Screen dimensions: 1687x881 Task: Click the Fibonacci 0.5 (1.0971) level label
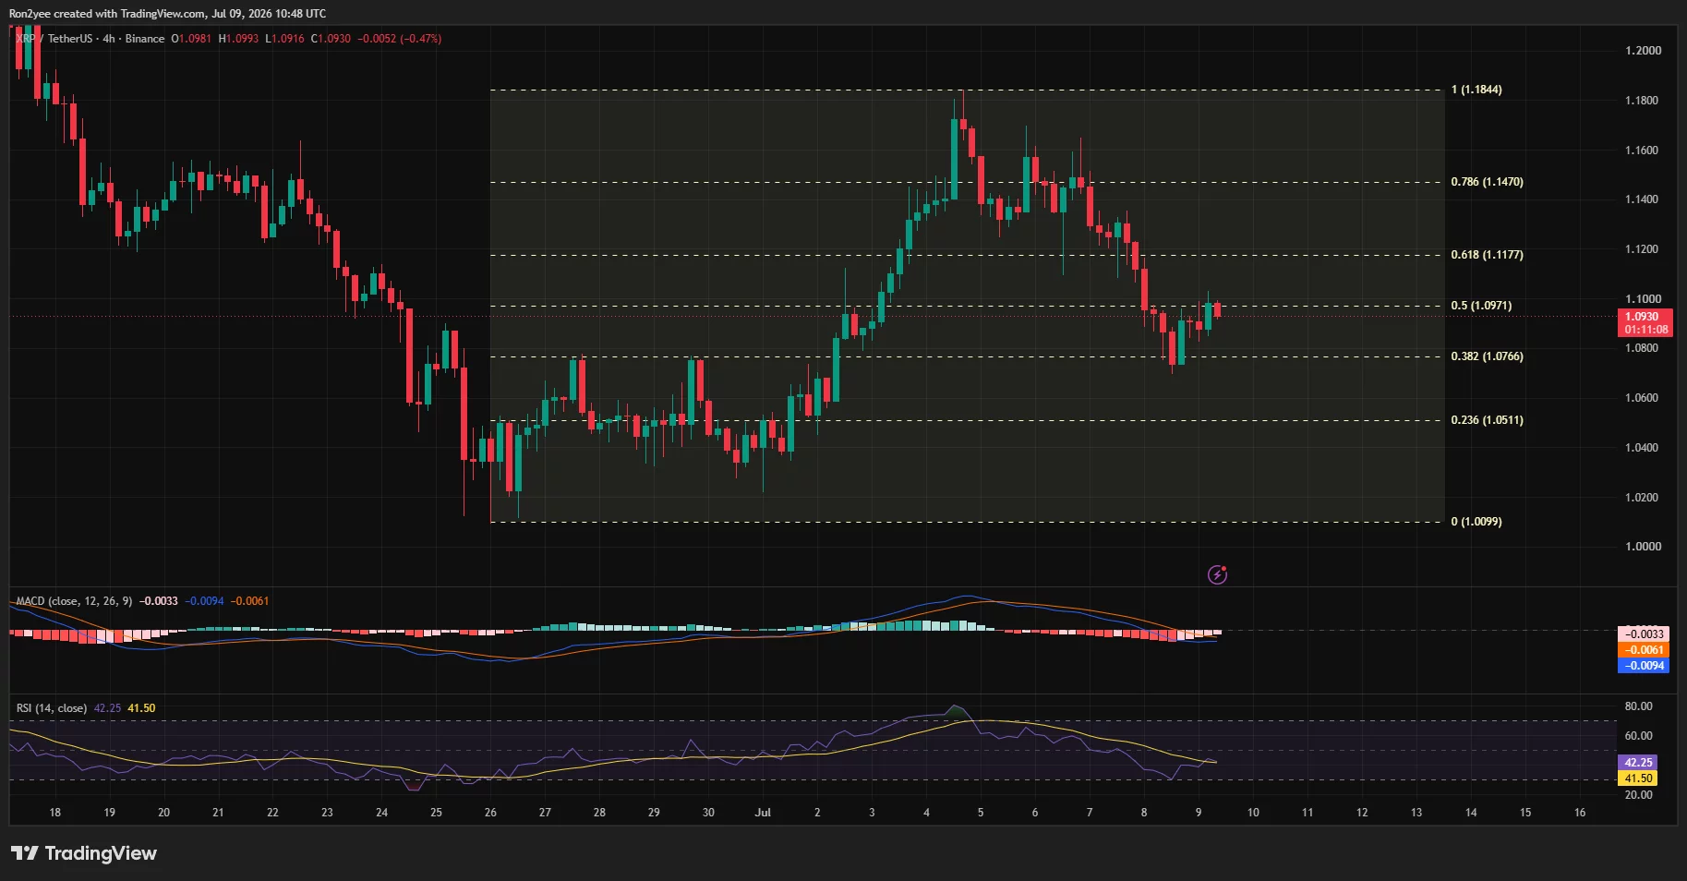[x=1481, y=306]
